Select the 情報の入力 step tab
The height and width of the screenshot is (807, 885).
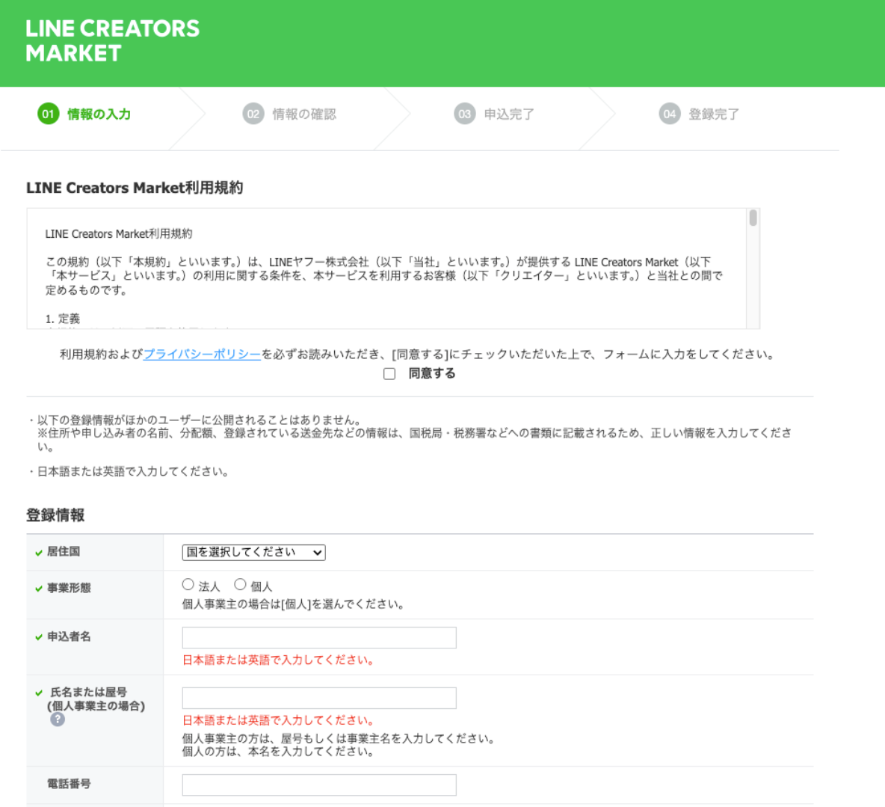(99, 114)
